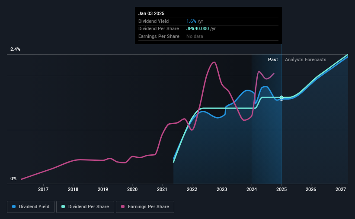The height and width of the screenshot is (219, 355).
Task: Toggle the Dividend Yield legend button
Action: 31,207
